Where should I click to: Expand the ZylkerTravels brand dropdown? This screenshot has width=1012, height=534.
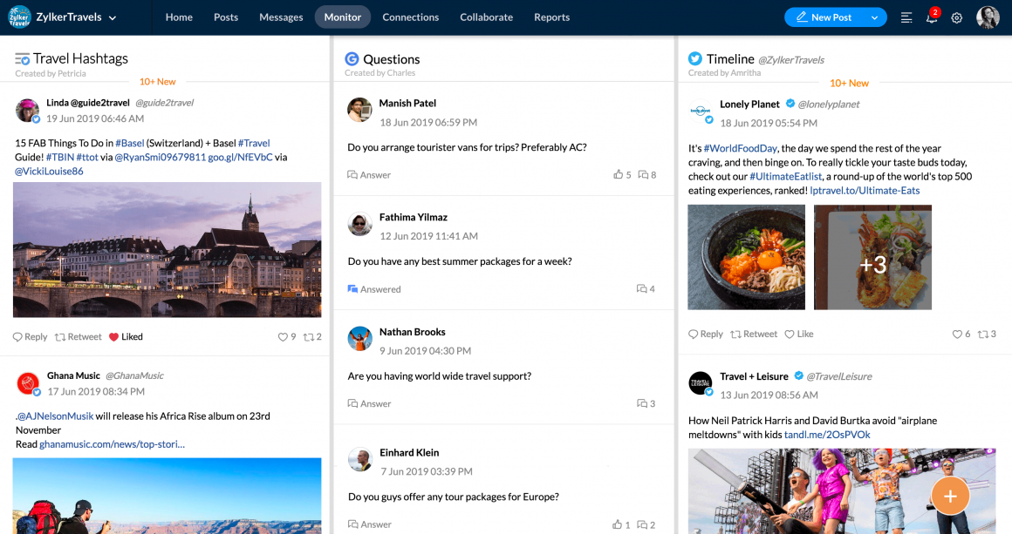point(113,18)
